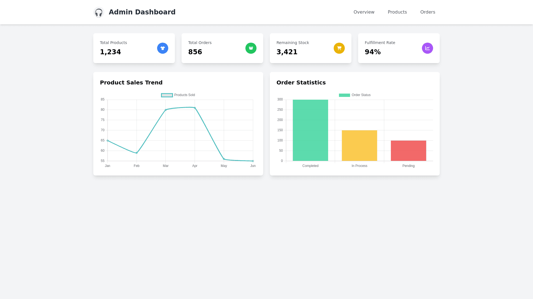Select the yellow In Process bar
Image resolution: width=533 pixels, height=299 pixels.
(359, 145)
